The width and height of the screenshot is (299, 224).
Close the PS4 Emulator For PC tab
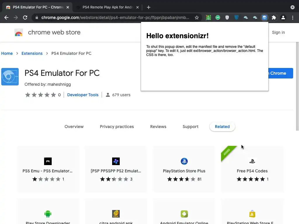pyautogui.click(x=68, y=7)
